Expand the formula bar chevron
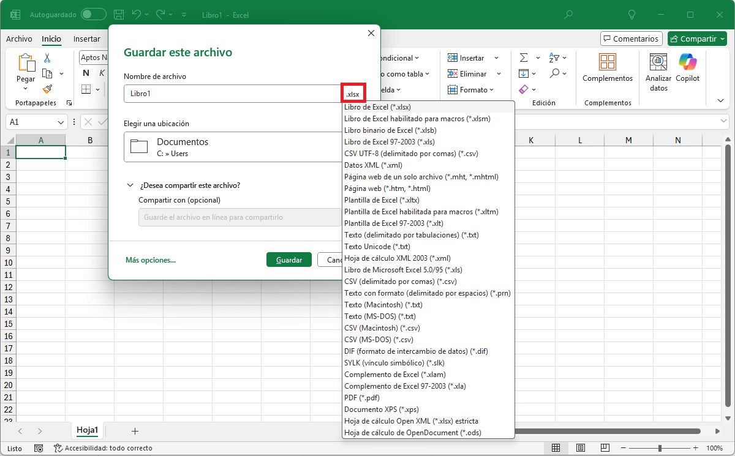This screenshot has width=735, height=456. (x=724, y=122)
